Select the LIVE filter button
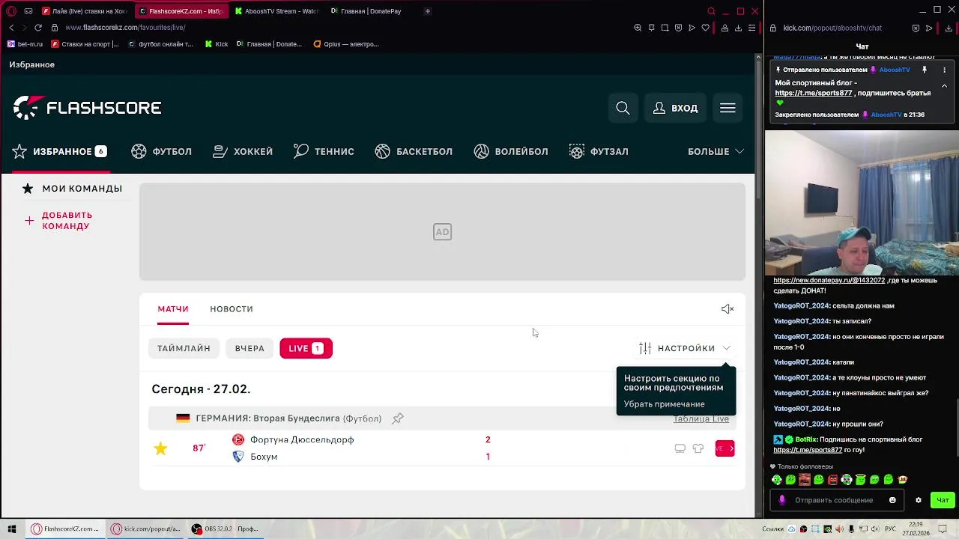 point(306,348)
